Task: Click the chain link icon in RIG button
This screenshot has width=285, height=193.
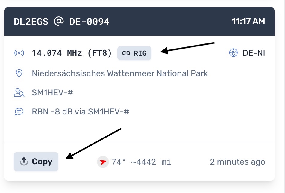Action: point(127,53)
